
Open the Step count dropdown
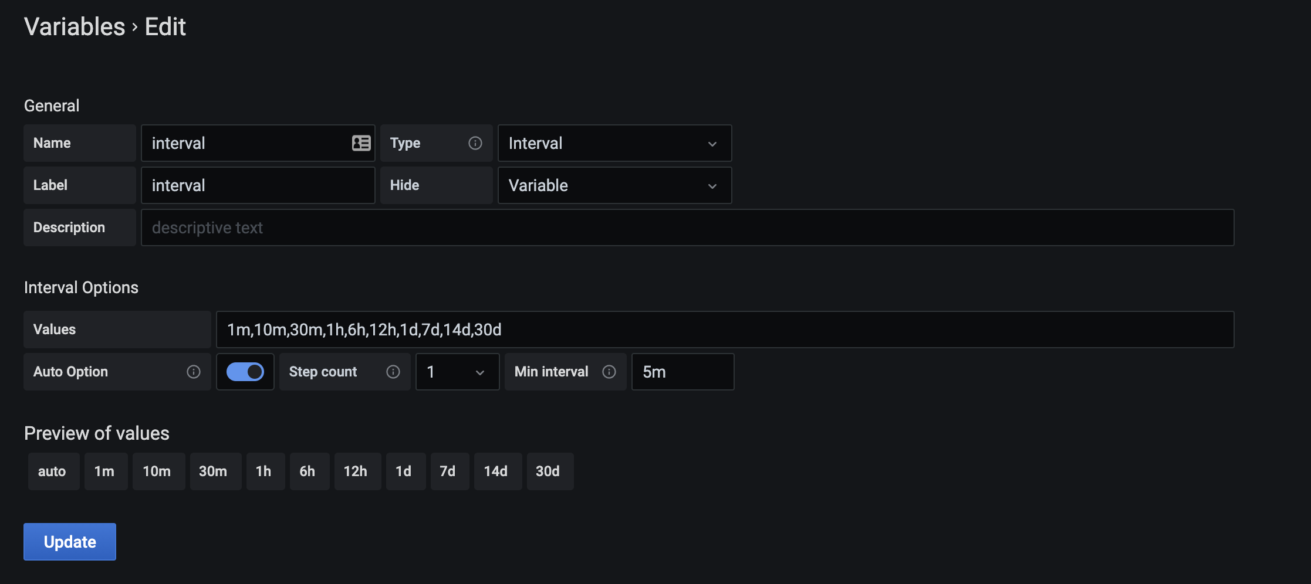coord(457,372)
